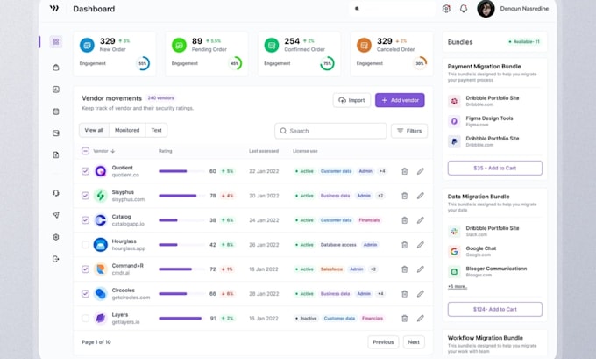Click the Quotient rating bar
Viewport: 596px width, 359px height.
click(181, 171)
